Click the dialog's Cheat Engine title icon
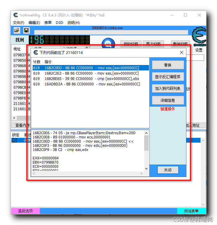The width and height of the screenshot is (217, 225). pyautogui.click(x=36, y=52)
